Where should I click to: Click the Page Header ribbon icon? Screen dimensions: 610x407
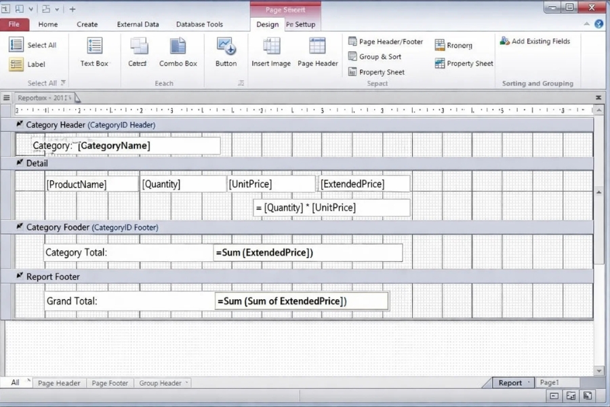click(x=317, y=52)
